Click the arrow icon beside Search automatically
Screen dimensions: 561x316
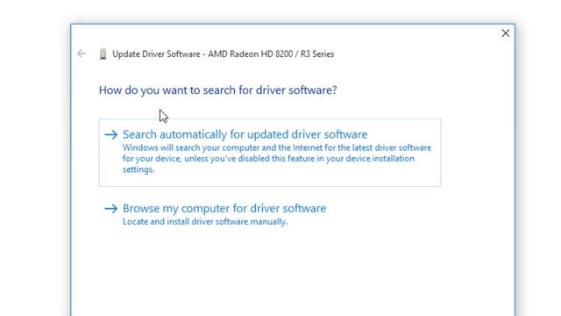[x=111, y=134]
